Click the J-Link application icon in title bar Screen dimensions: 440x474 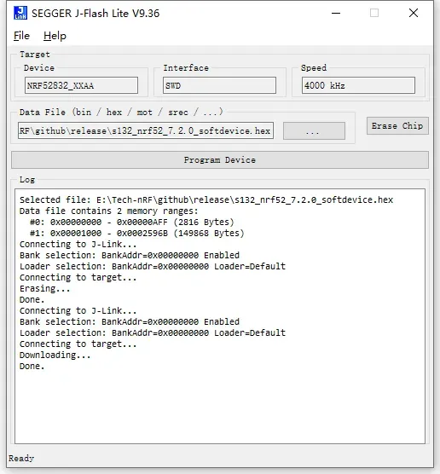20,13
